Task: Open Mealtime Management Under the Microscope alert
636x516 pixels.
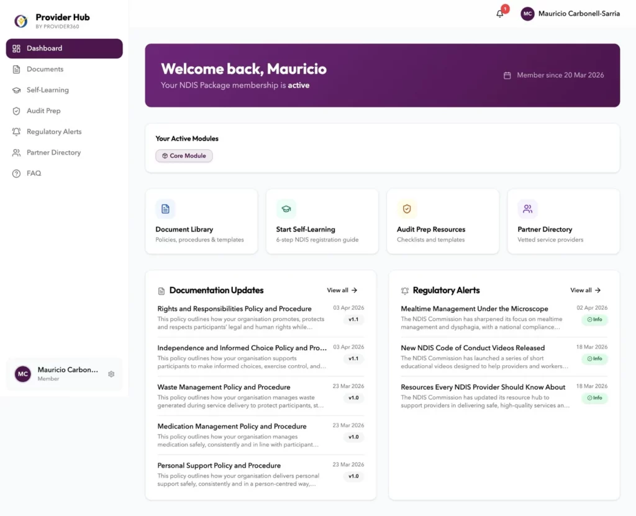Action: (x=474, y=309)
